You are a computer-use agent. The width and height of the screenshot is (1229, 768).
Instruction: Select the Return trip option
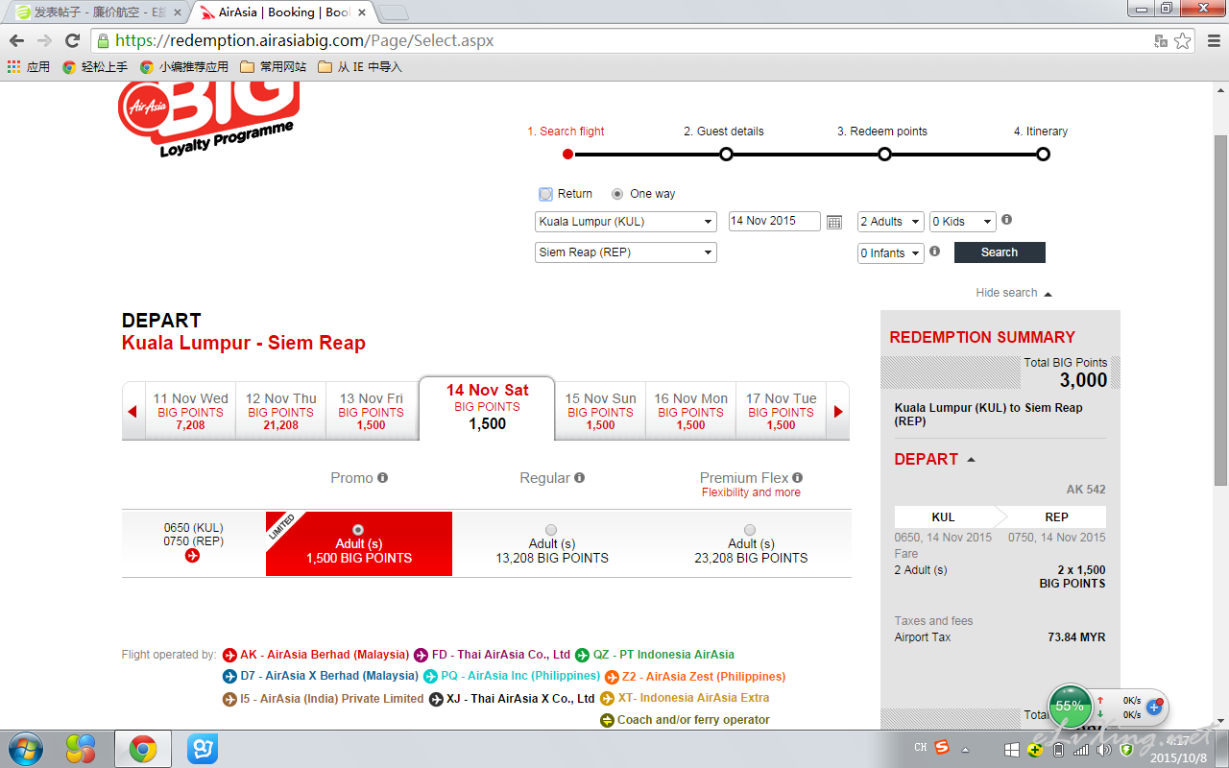(545, 194)
